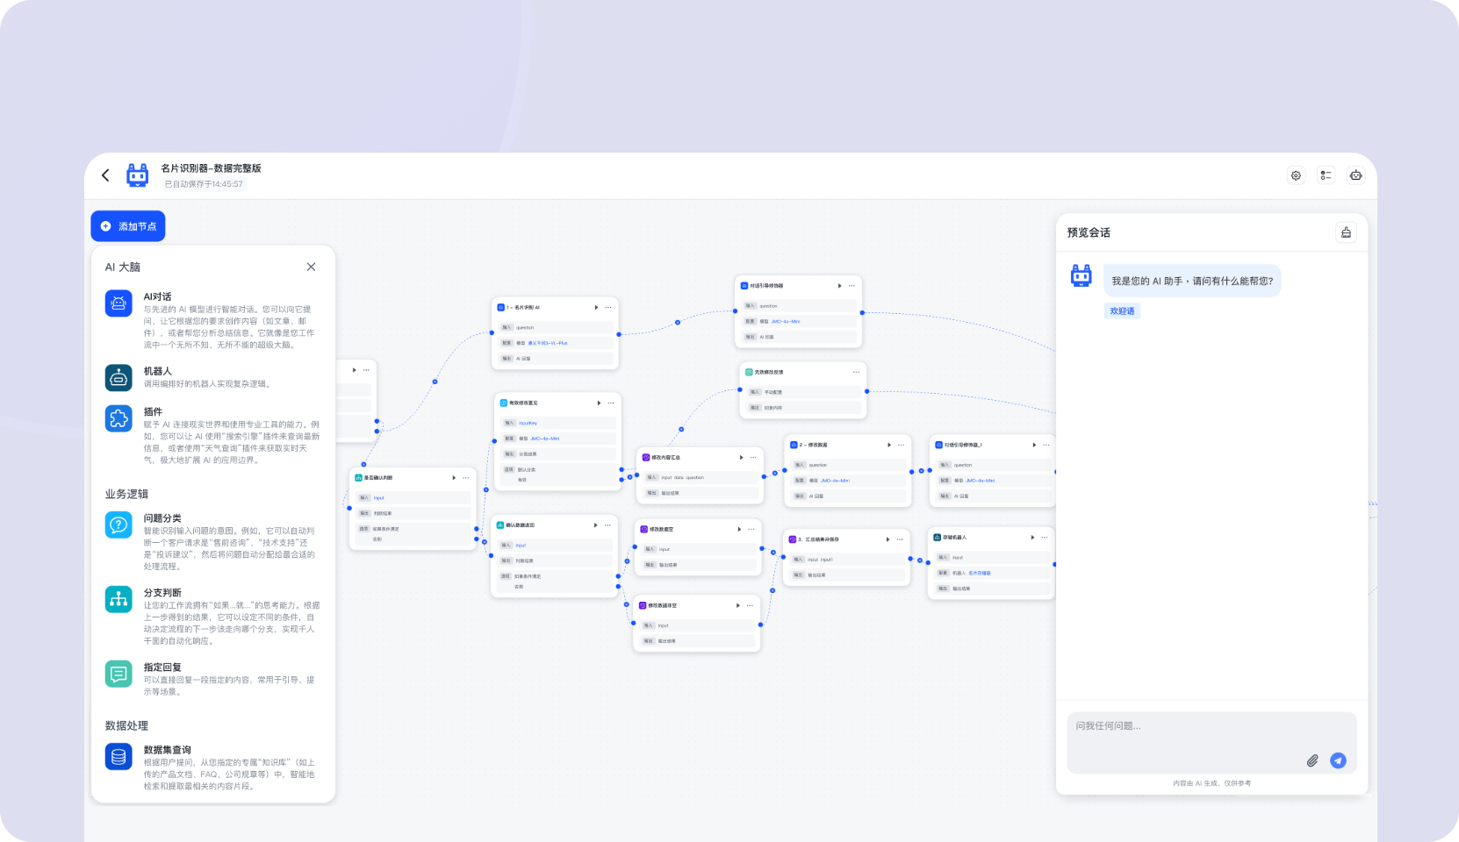This screenshot has width=1459, height=842.
Task: Open more options on 对话引导修饰器 node
Action: tap(852, 286)
